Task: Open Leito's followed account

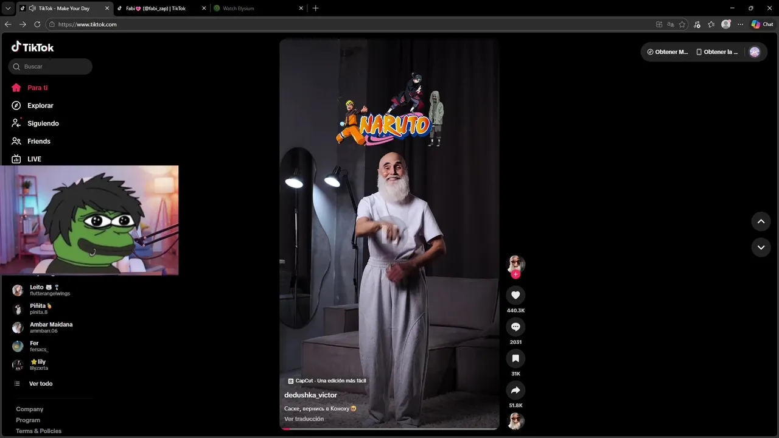Action: click(51, 290)
